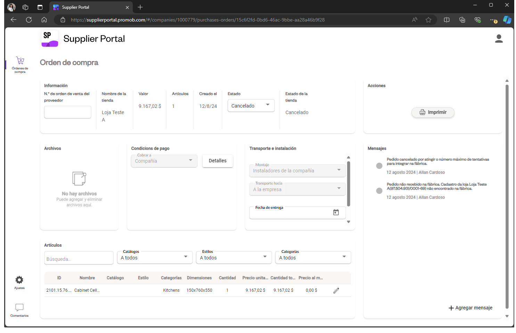Select the Supplier Portal browser tab
516x333 pixels.
point(92,7)
